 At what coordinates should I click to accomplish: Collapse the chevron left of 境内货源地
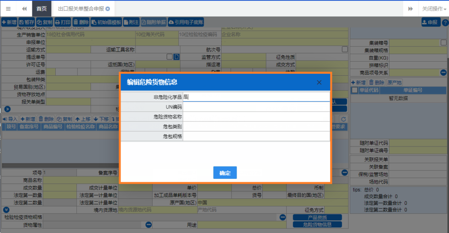[6, 210]
